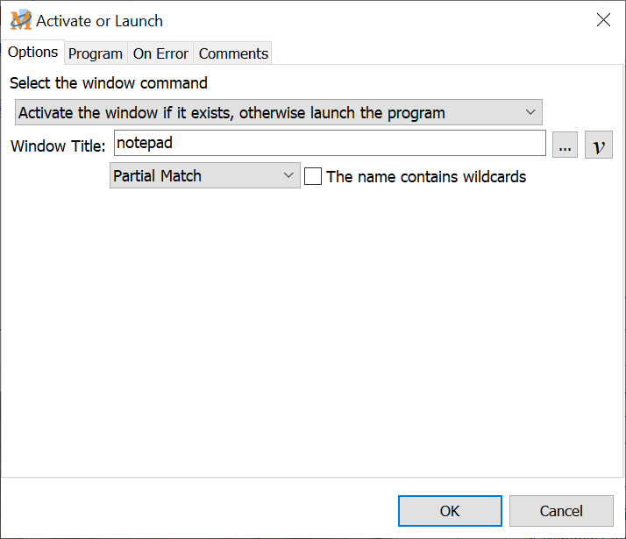Image resolution: width=626 pixels, height=539 pixels.
Task: Click the variable "v" button
Action: (599, 145)
